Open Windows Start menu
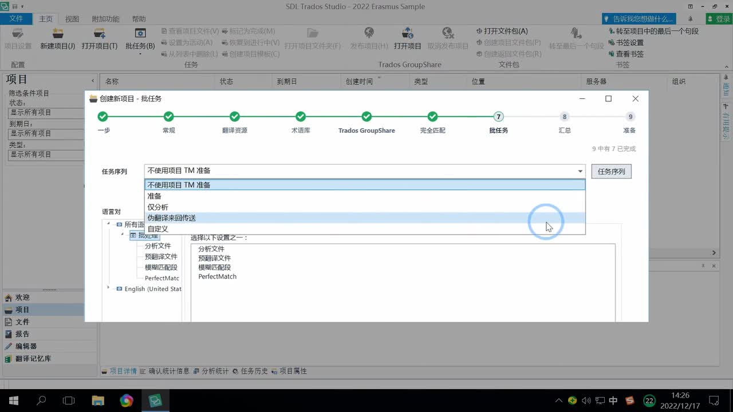Image resolution: width=733 pixels, height=412 pixels. 14,401
